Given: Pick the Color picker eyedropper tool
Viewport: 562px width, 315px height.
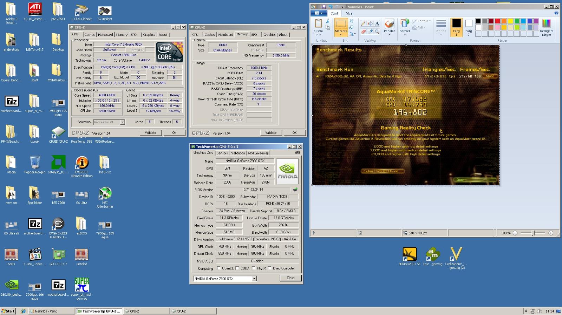Looking at the screenshot, I should coord(370,32).
